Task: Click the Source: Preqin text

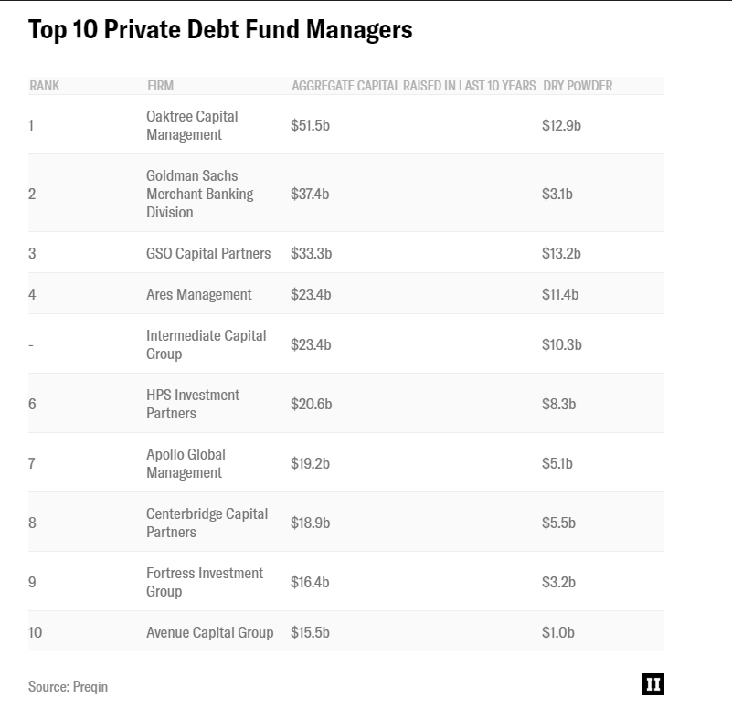Action: [68, 686]
